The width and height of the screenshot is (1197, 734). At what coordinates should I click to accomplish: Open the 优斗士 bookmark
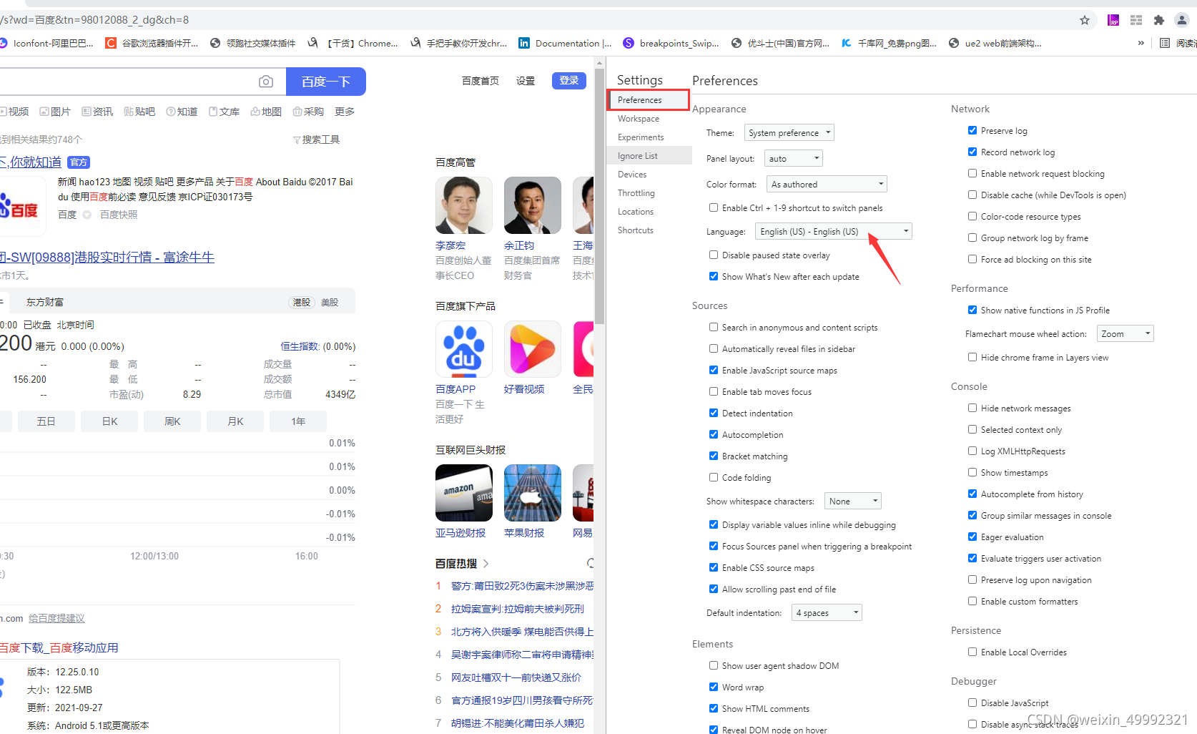[780, 43]
